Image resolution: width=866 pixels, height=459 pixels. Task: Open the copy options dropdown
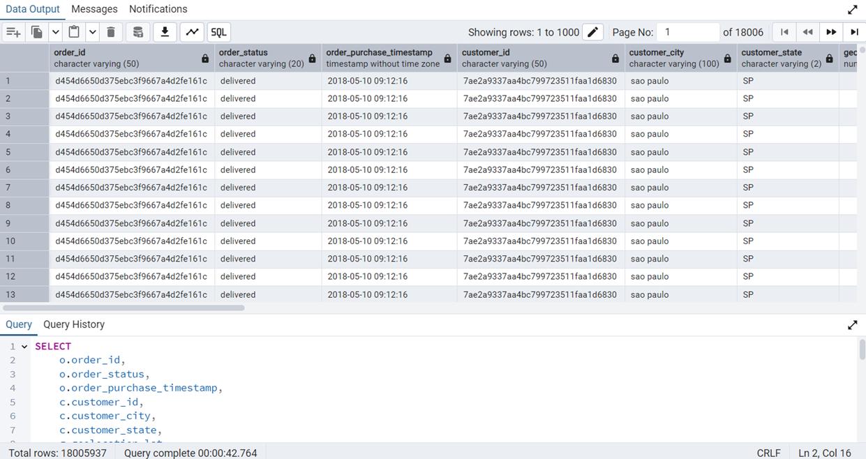click(x=55, y=32)
